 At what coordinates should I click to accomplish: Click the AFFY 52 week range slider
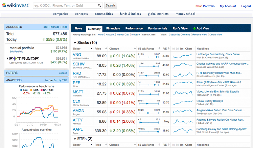click(x=149, y=122)
